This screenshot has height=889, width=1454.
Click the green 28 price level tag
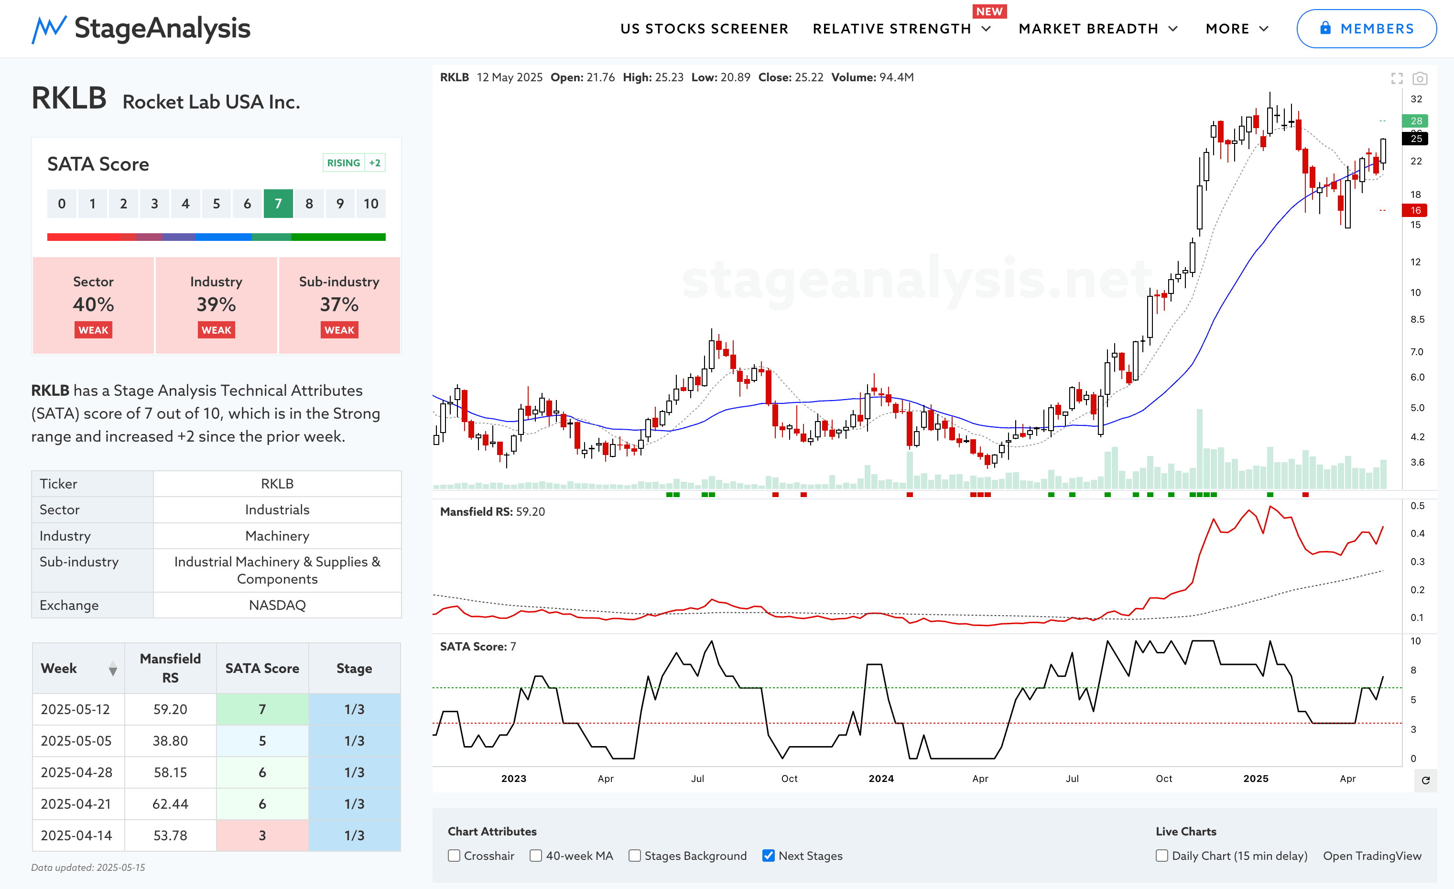(1415, 121)
